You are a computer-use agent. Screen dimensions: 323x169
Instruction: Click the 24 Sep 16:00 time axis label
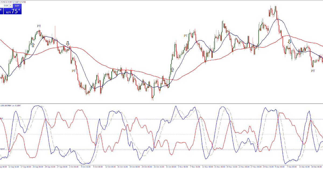[x=50, y=167]
